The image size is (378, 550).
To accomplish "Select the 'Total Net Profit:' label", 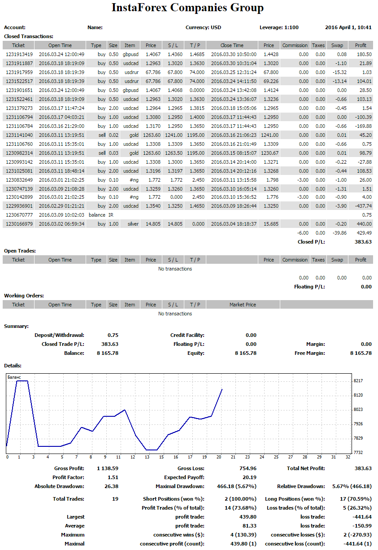I will (306, 468).
